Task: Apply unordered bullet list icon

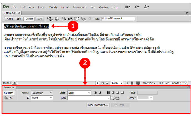Action: pyautogui.click(x=108, y=93)
